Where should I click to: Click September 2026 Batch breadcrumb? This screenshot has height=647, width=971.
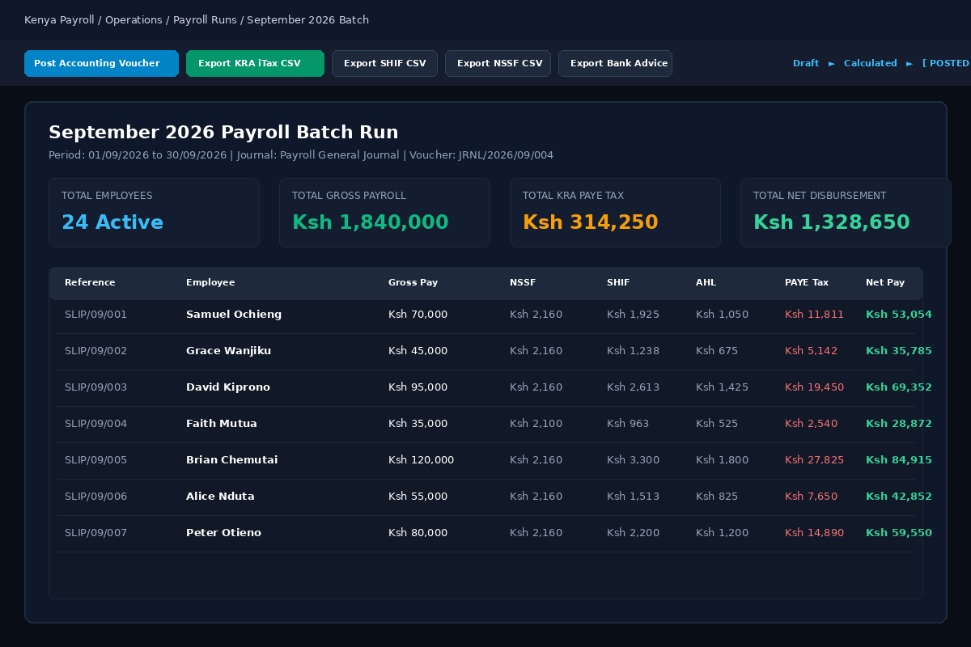coord(307,19)
